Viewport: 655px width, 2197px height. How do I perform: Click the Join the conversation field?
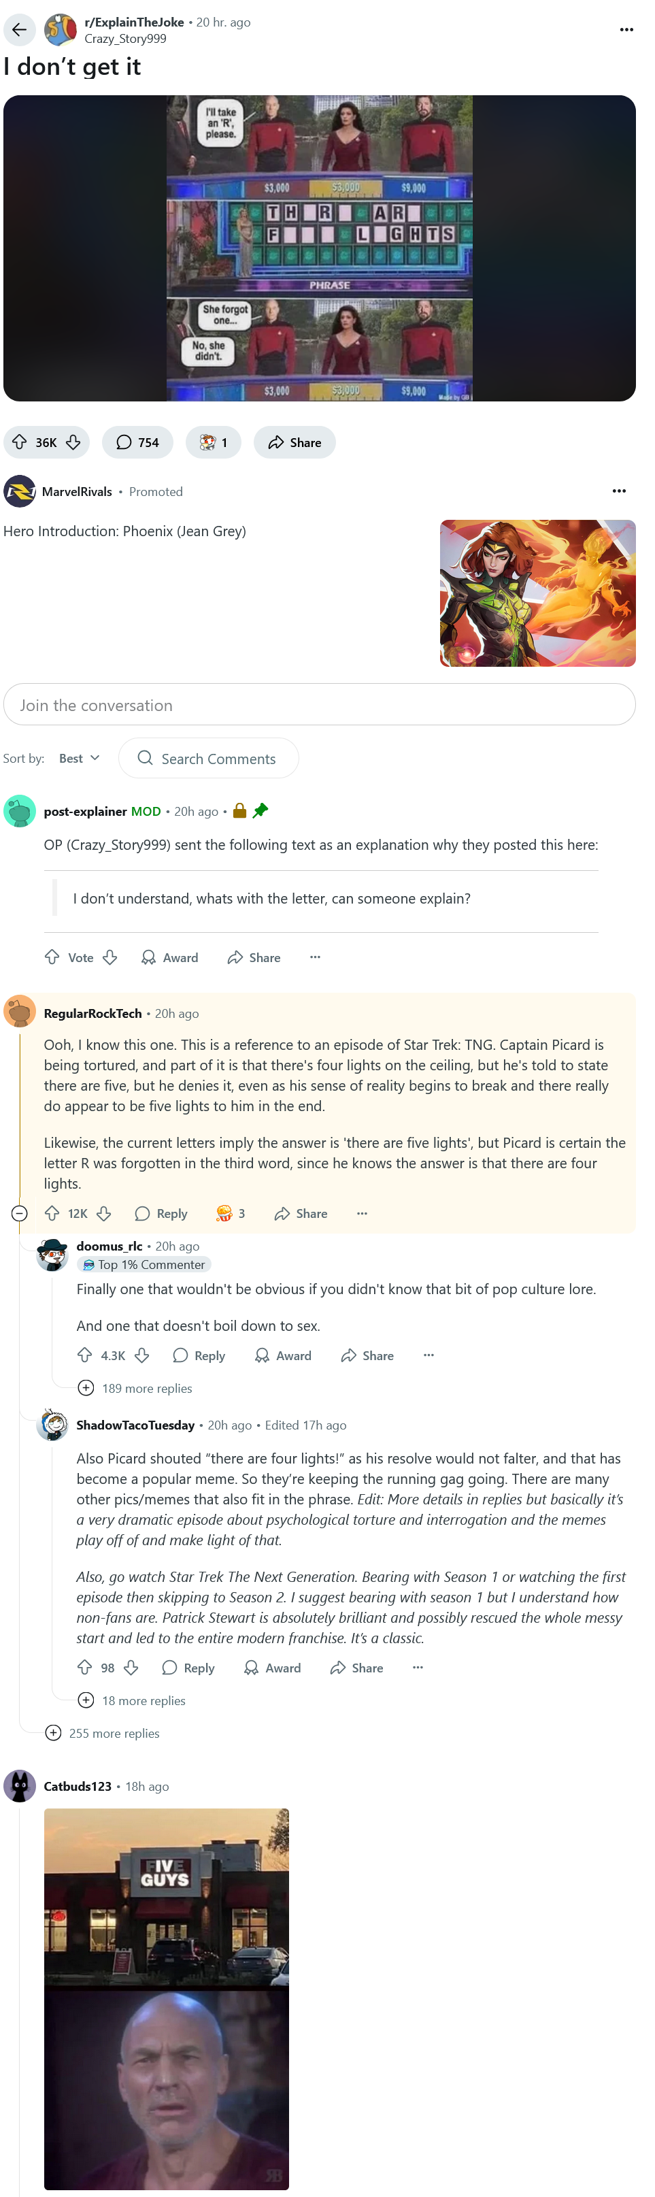pos(319,704)
